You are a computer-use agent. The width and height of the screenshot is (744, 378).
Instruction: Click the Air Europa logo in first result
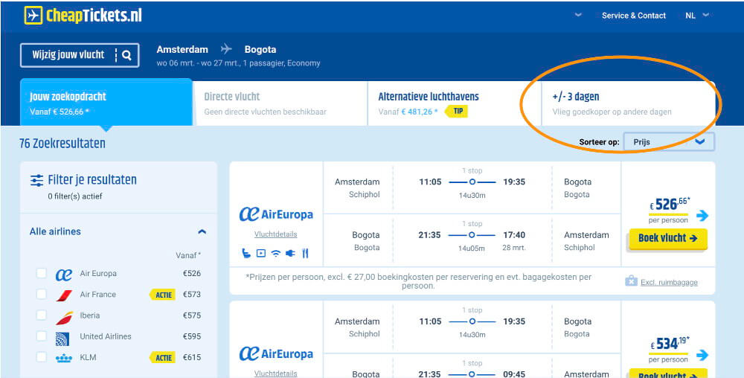[x=276, y=214]
